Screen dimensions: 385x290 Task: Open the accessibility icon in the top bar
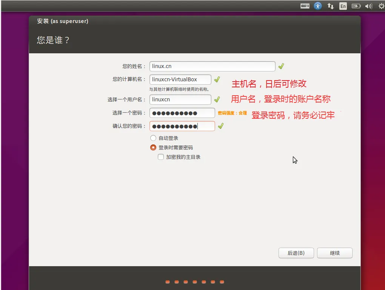tap(318, 6)
